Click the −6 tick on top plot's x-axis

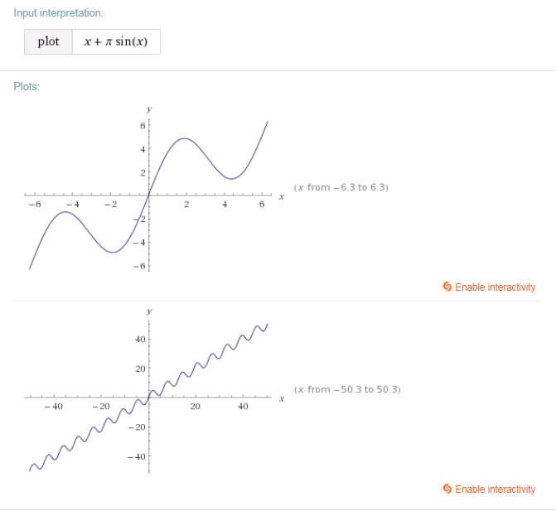pyautogui.click(x=33, y=204)
